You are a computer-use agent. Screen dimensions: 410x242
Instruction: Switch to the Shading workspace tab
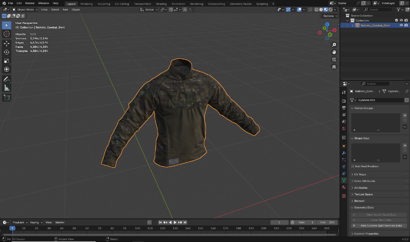pos(161,4)
